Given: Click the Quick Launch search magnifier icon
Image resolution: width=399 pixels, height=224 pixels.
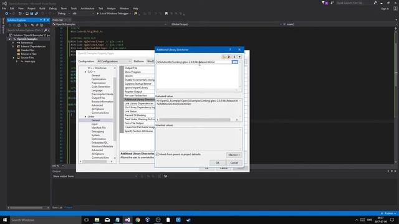Looking at the screenshot, I should pos(375,2).
